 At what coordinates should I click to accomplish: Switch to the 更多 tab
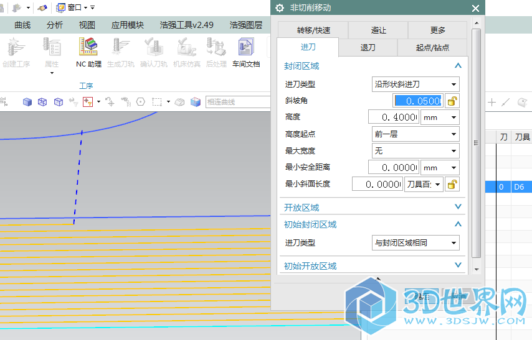437,30
